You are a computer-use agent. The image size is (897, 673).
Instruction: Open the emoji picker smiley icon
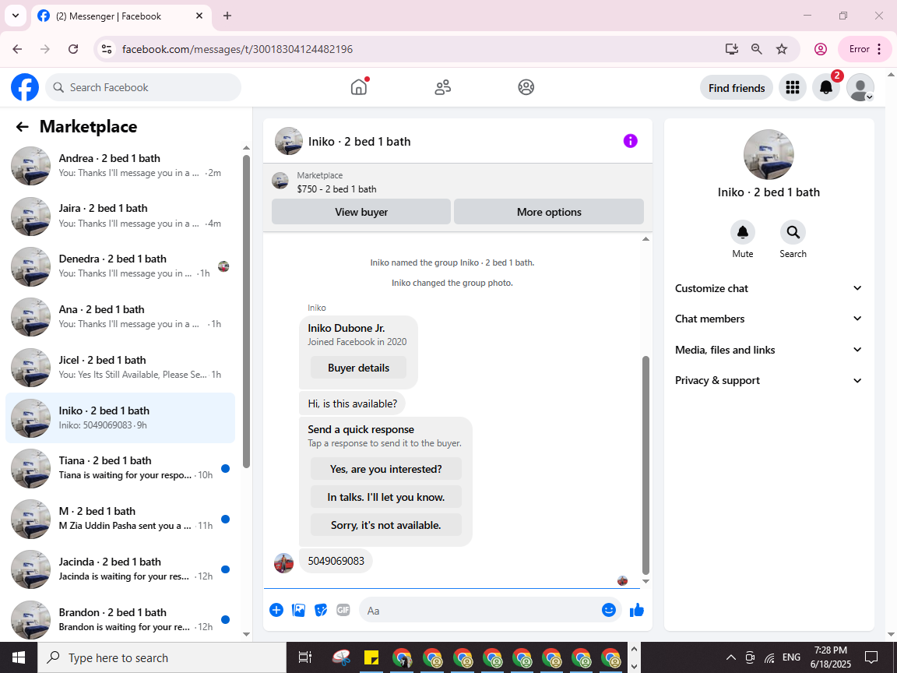point(609,610)
